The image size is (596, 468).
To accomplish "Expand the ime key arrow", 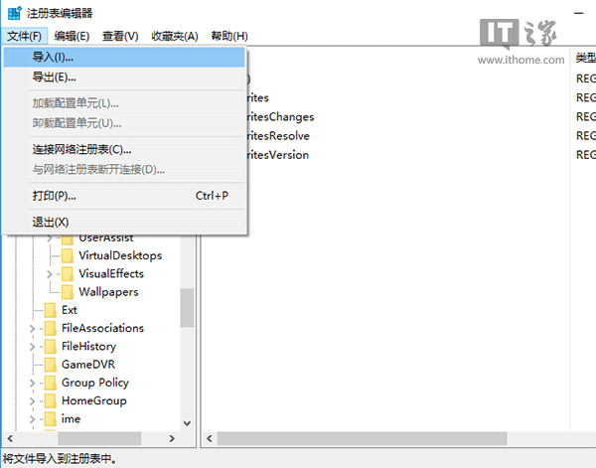I will (34, 419).
